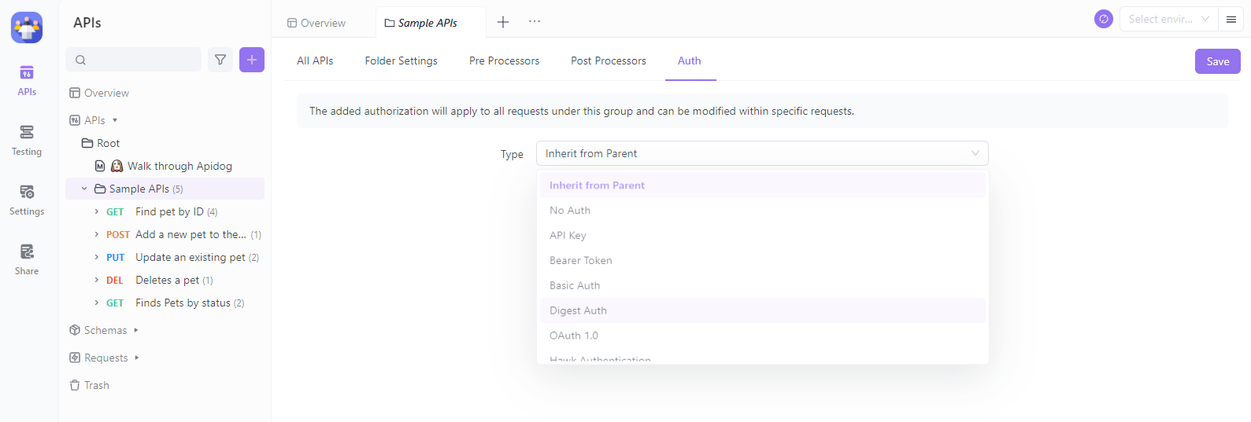The image size is (1251, 422).
Task: Click the filter funnel icon
Action: click(220, 60)
